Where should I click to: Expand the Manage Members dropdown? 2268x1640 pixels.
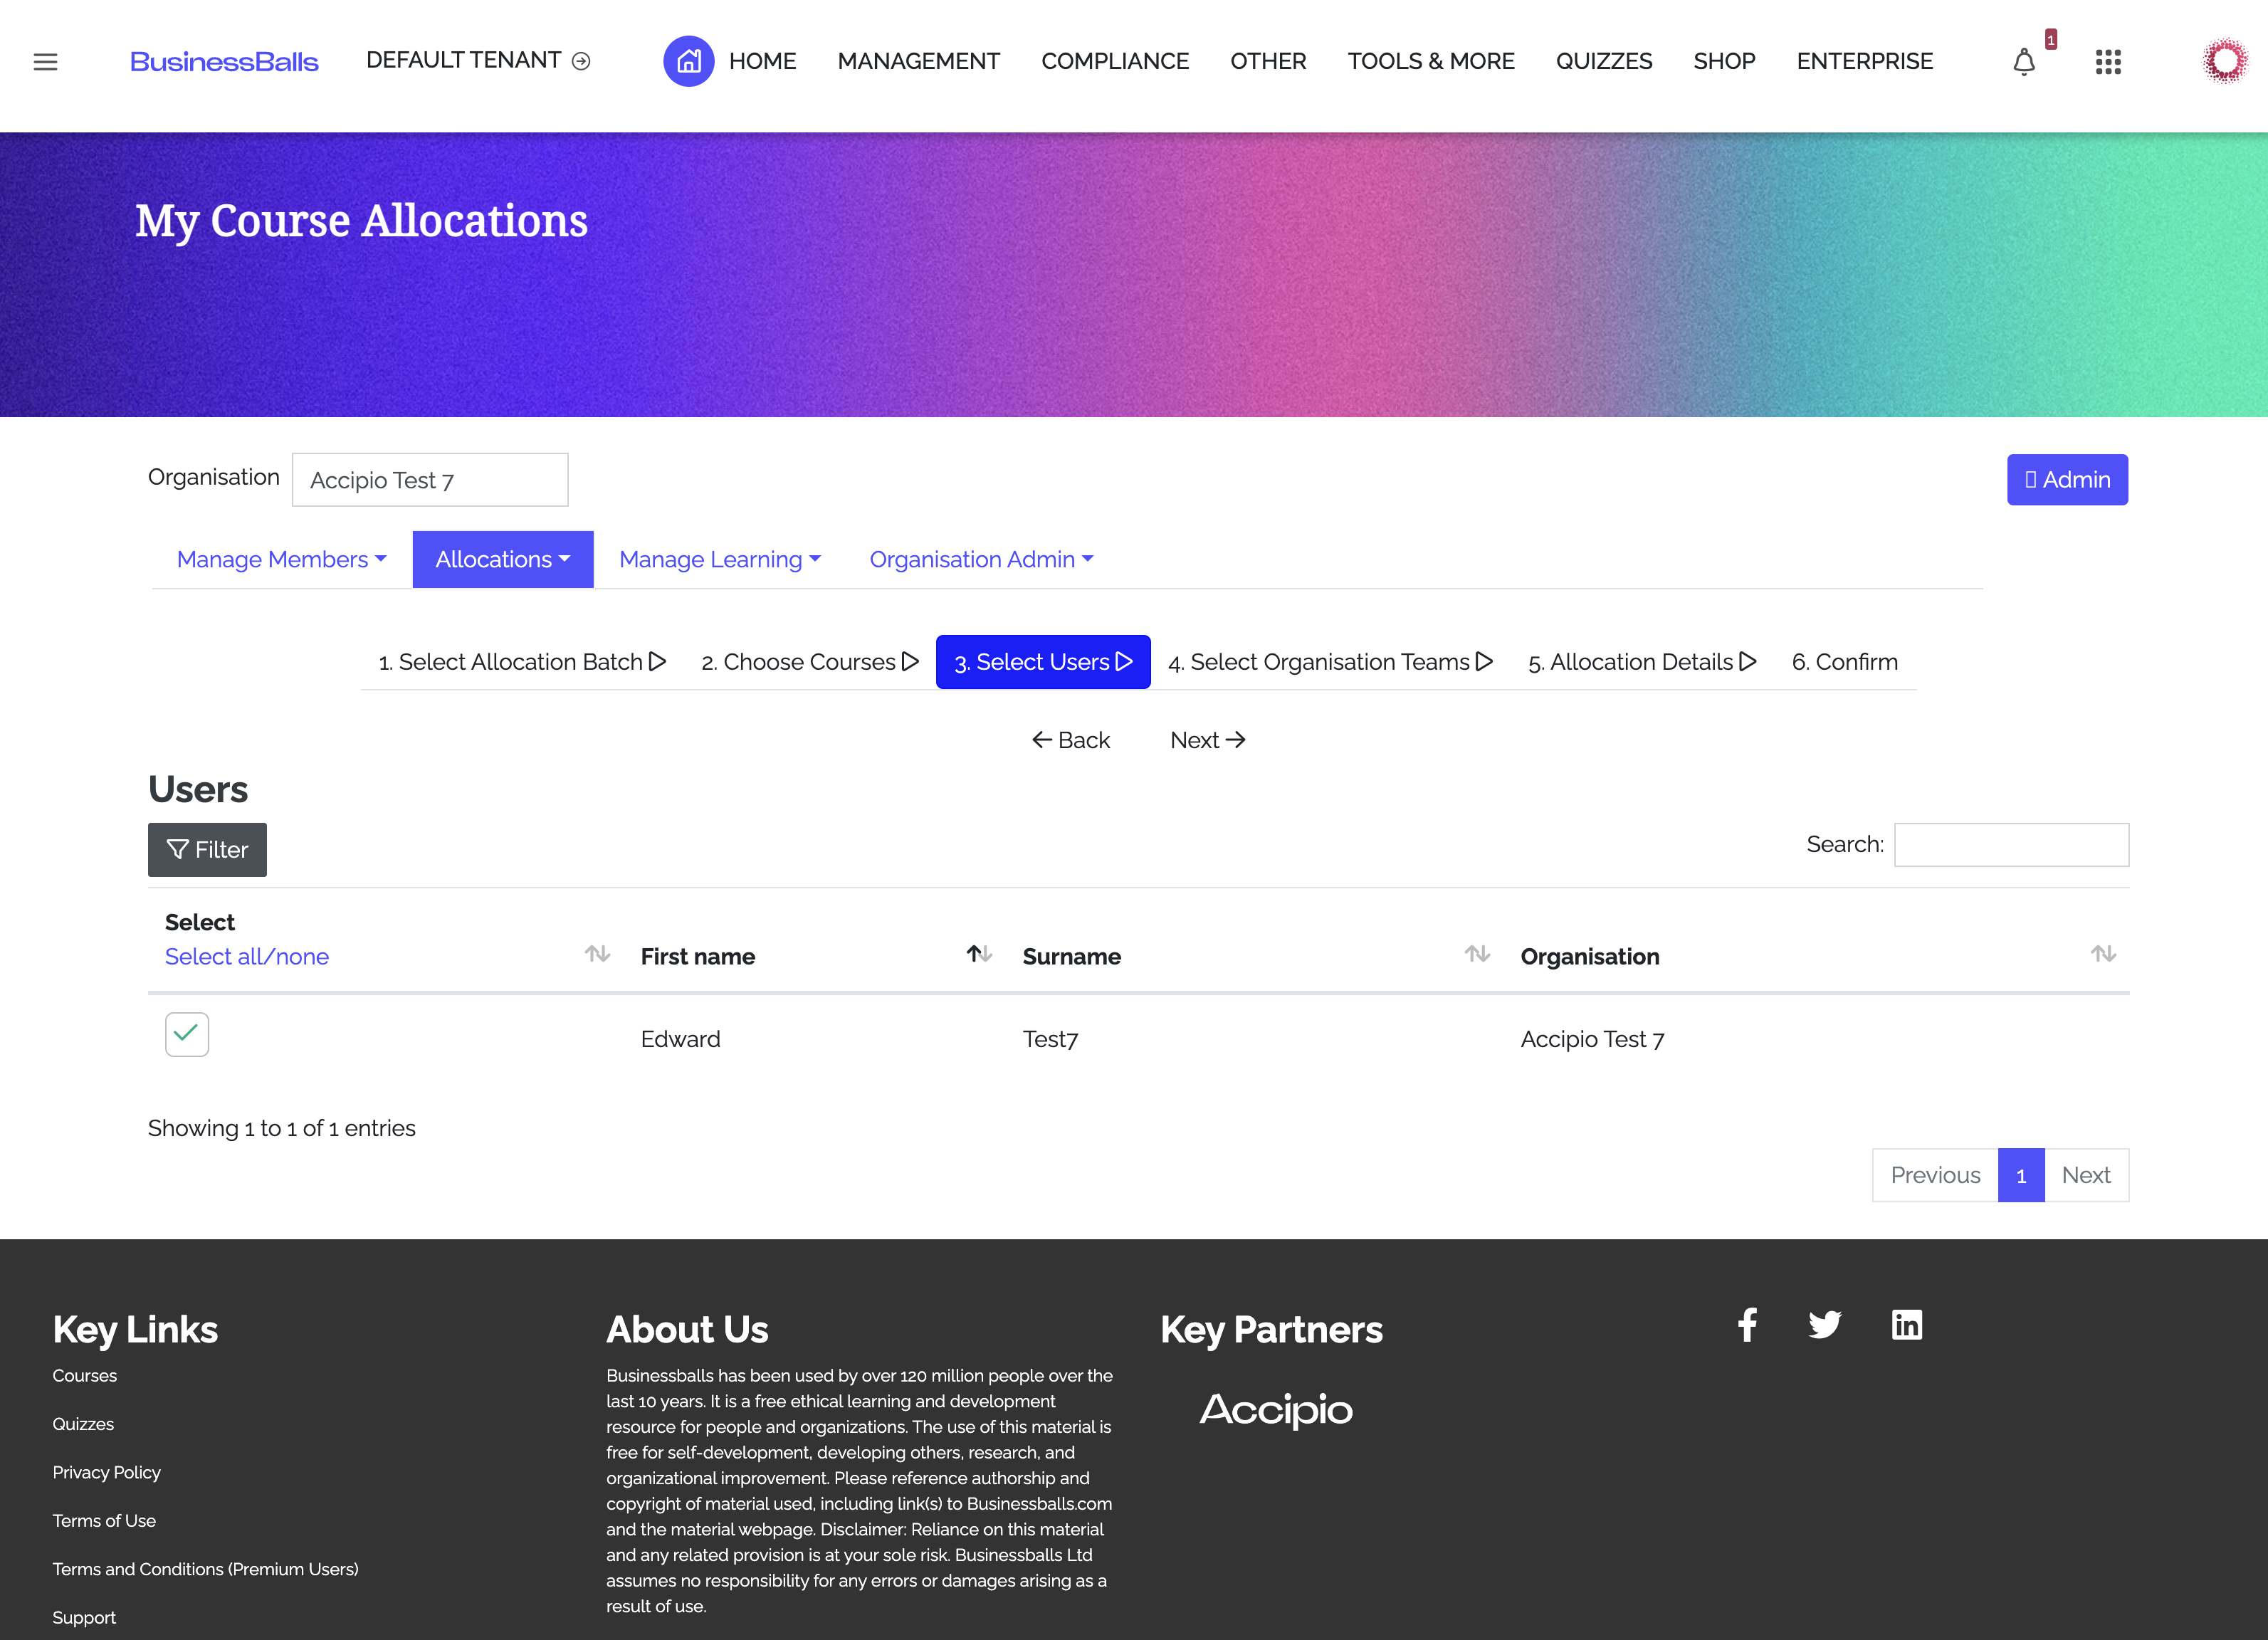(x=281, y=559)
